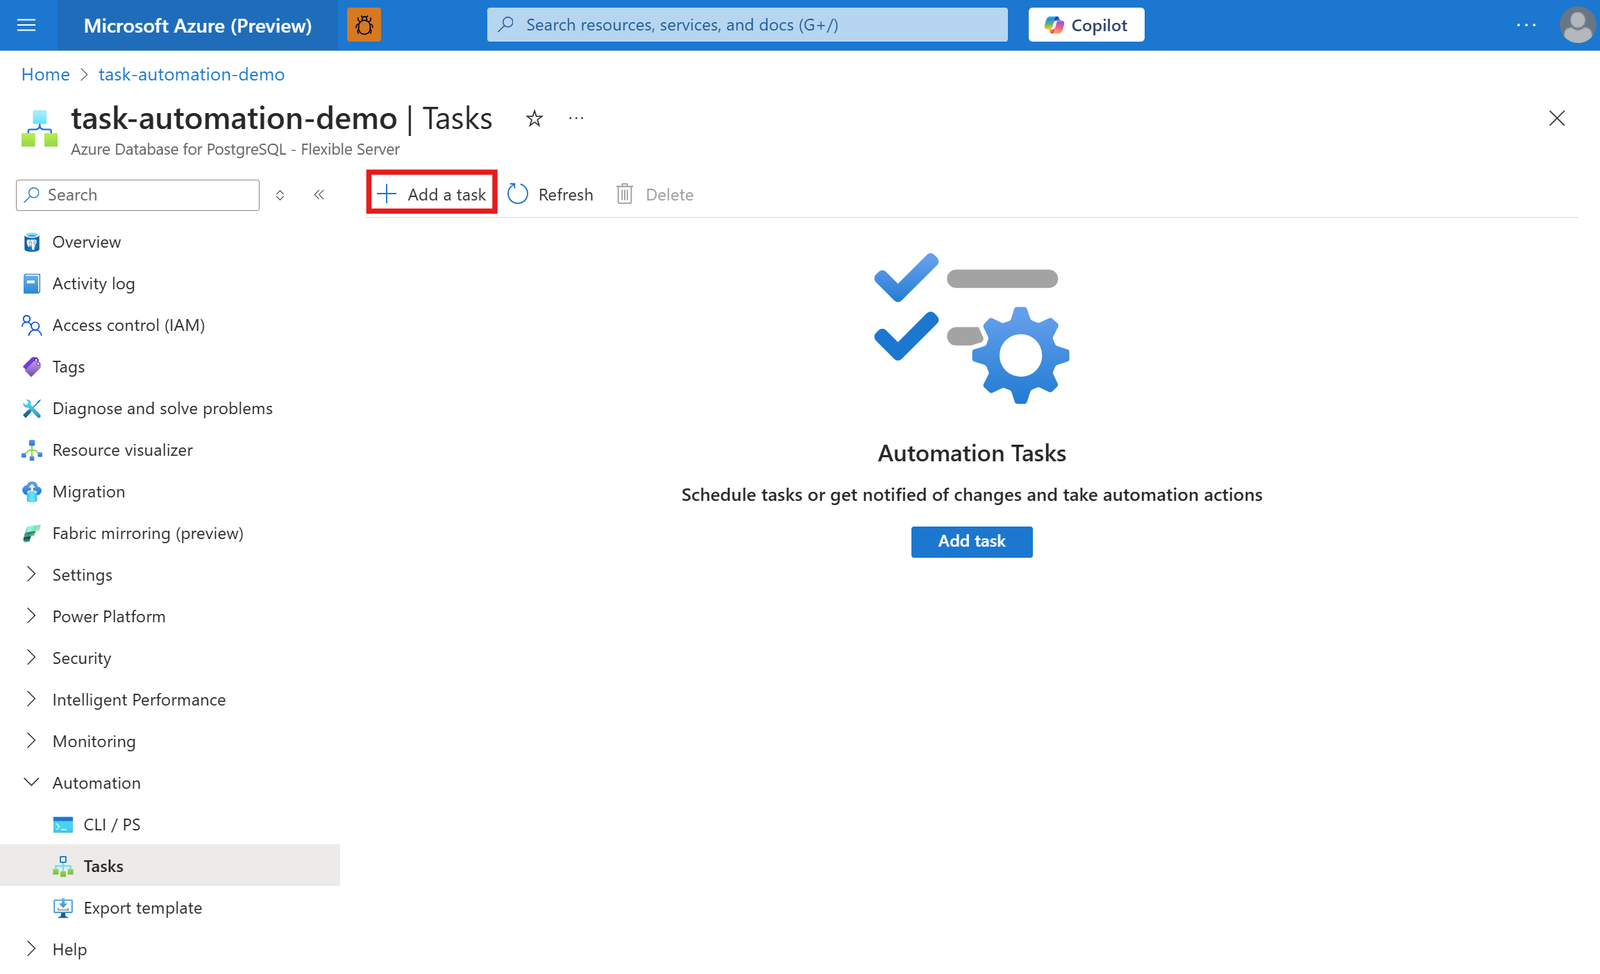Favorite this page with the star icon
Viewport: 1600px width, 974px height.
(x=534, y=119)
